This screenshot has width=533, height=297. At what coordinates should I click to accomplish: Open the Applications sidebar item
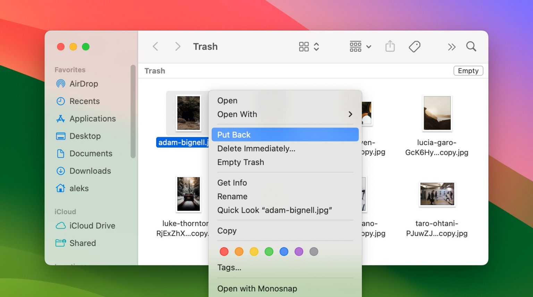pyautogui.click(x=93, y=119)
